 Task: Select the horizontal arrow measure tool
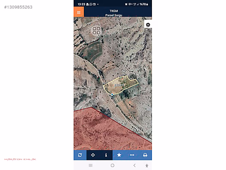tap(132, 155)
